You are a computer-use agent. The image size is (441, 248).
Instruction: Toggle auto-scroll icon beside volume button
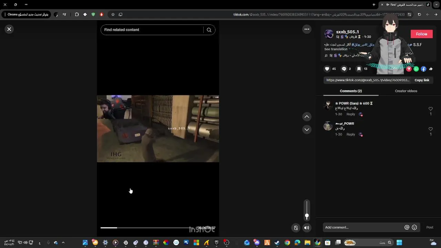click(x=296, y=228)
